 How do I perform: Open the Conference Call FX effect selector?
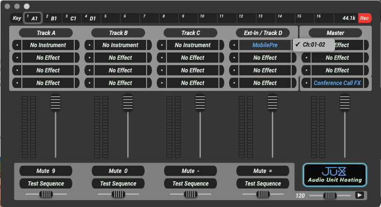click(x=337, y=83)
